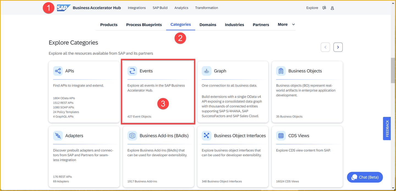The width and height of the screenshot is (396, 191).
Task: Open the Chat (Beta) button
Action: [365, 177]
